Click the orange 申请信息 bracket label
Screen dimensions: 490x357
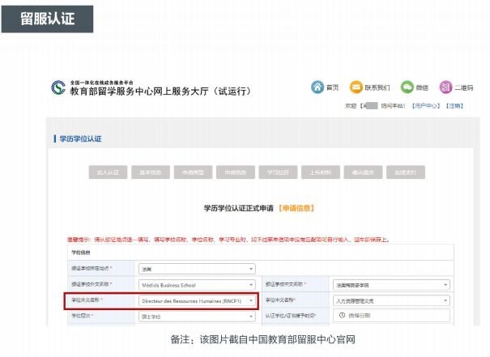(x=296, y=208)
